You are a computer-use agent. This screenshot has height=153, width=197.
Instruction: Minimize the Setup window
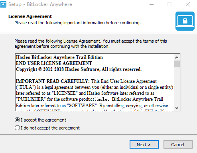[x=152, y=4]
